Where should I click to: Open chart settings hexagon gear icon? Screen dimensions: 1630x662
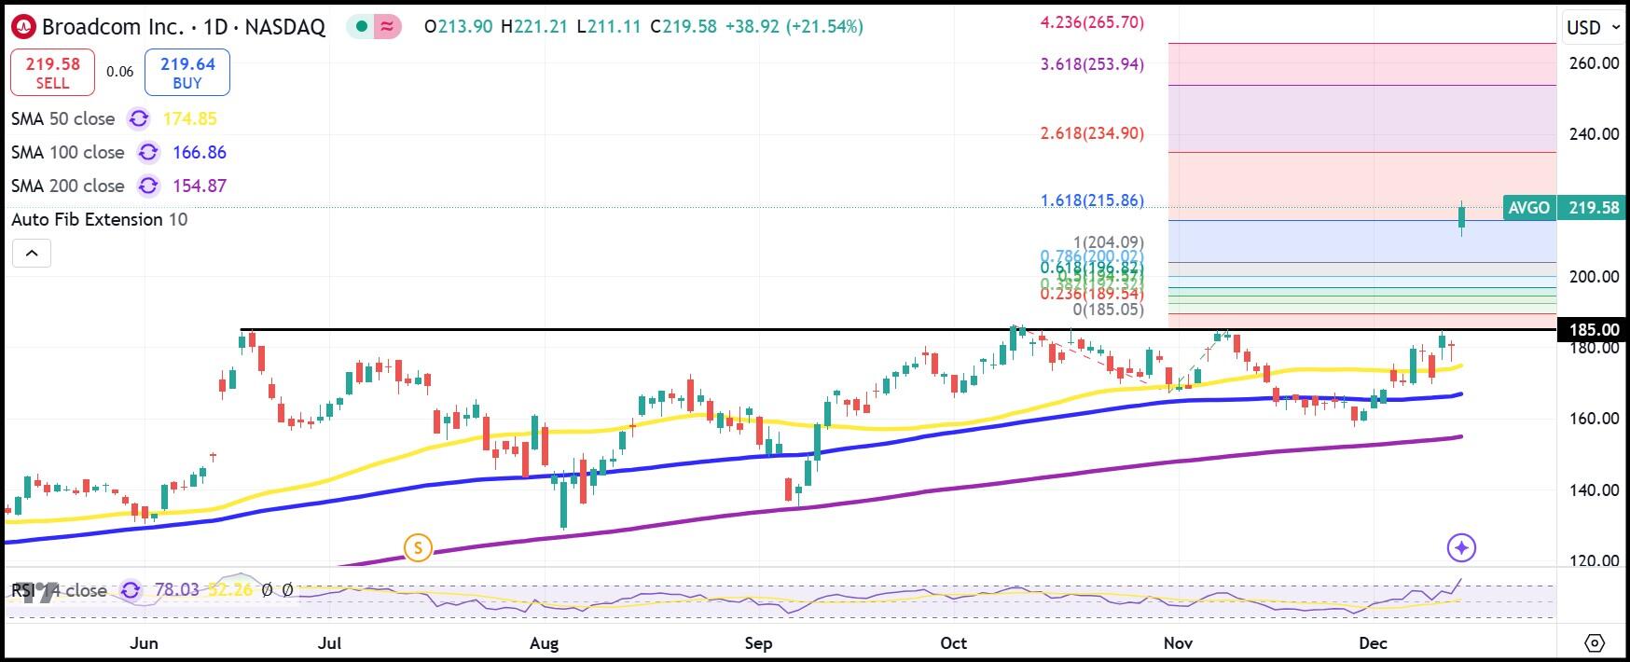pos(1594,643)
